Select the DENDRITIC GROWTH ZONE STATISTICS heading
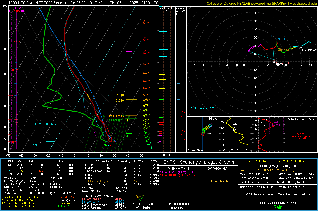318x211 pixels. (278, 161)
